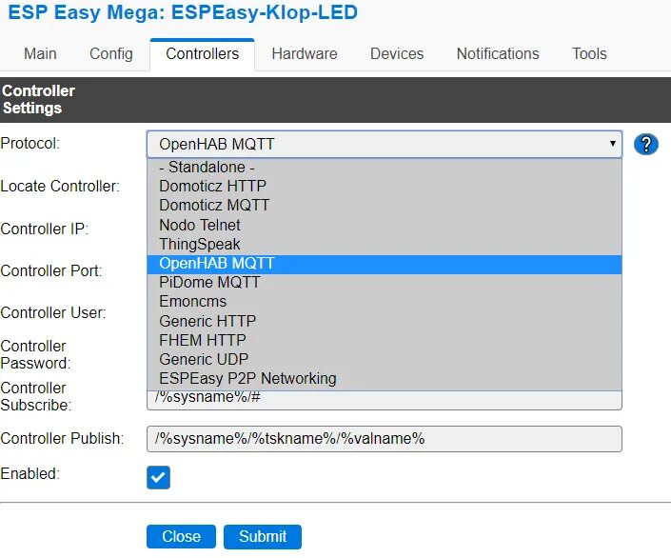Choose Domoticz HTTP from the protocol list
The width and height of the screenshot is (671, 558).
point(385,186)
